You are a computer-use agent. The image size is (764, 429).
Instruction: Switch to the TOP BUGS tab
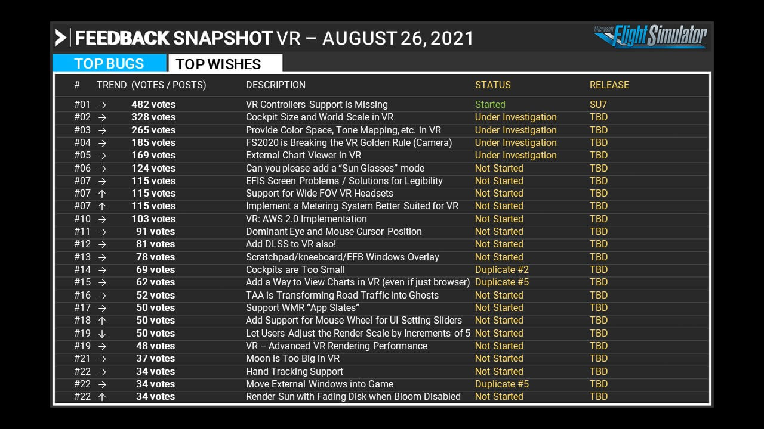click(x=108, y=63)
